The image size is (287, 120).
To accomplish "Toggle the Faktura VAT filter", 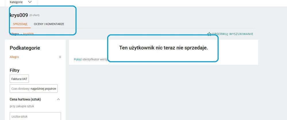I will (19, 79).
